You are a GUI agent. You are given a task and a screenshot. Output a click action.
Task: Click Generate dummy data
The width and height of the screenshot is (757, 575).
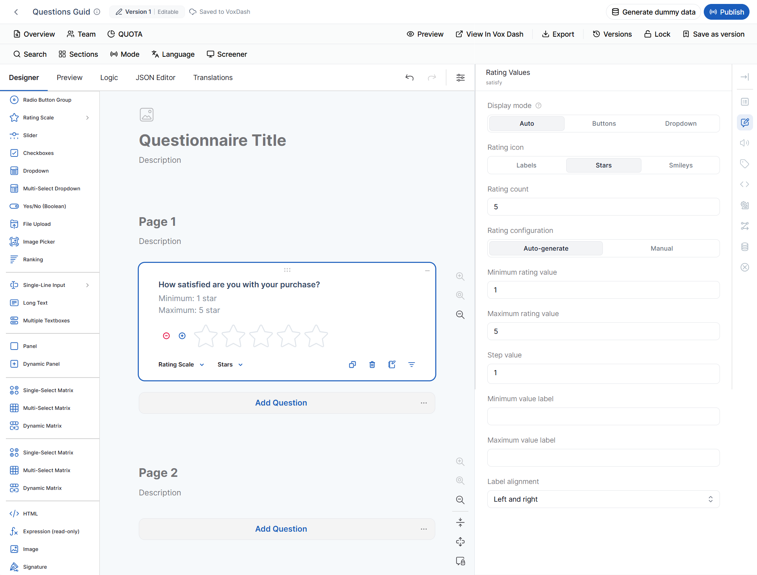tap(653, 12)
